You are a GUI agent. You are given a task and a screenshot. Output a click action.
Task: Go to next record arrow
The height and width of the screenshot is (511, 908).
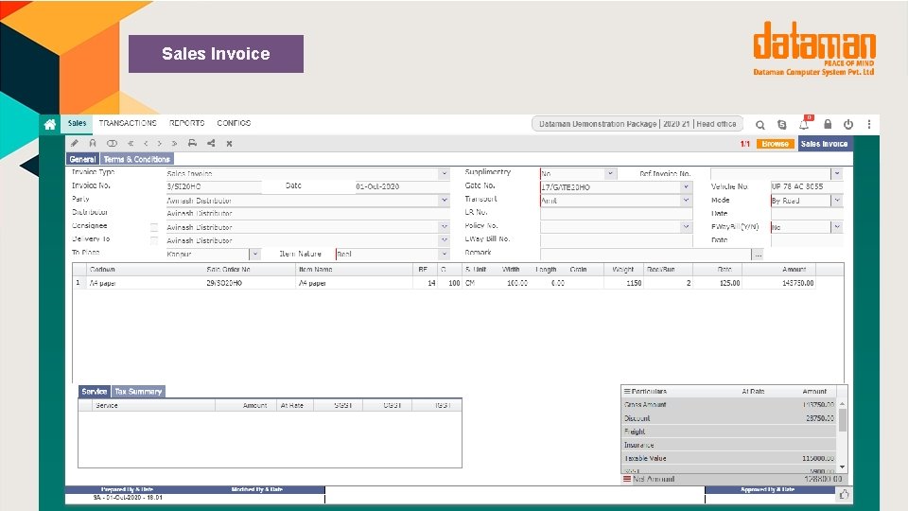[x=159, y=143]
